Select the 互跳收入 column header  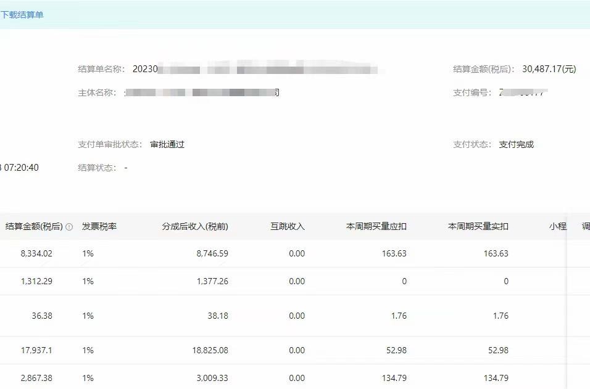[288, 226]
